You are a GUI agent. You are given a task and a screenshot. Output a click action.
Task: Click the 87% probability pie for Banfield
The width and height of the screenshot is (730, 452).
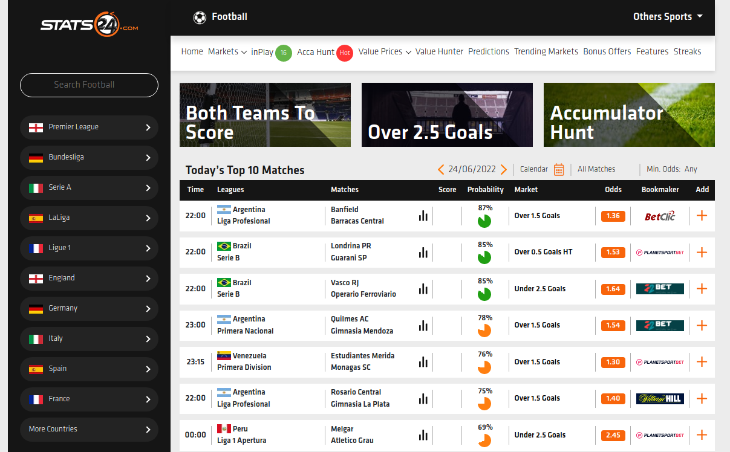point(484,221)
